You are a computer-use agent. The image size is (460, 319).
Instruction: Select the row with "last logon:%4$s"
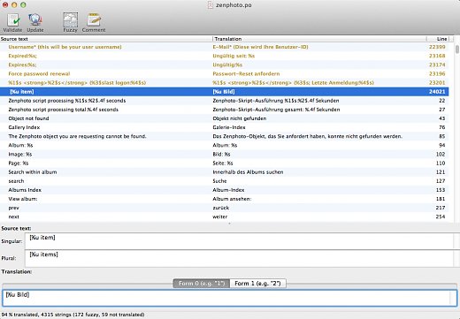(225, 83)
